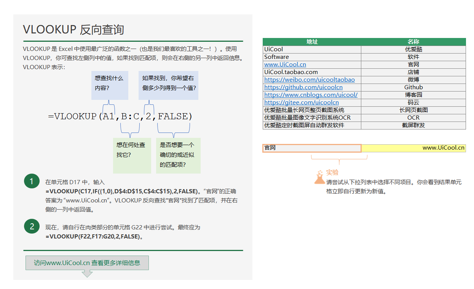474x289 pixels.
Task: Select the 优爱酷批量图像文字识别系统OCR cell
Action: [x=312, y=118]
